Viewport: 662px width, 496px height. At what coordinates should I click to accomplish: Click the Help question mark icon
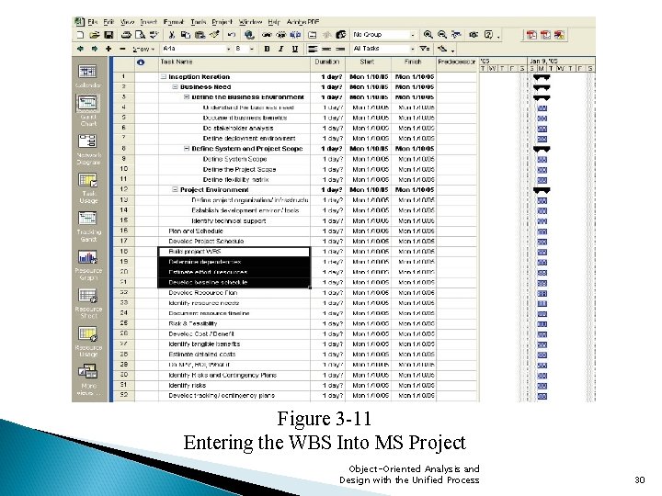tap(488, 35)
